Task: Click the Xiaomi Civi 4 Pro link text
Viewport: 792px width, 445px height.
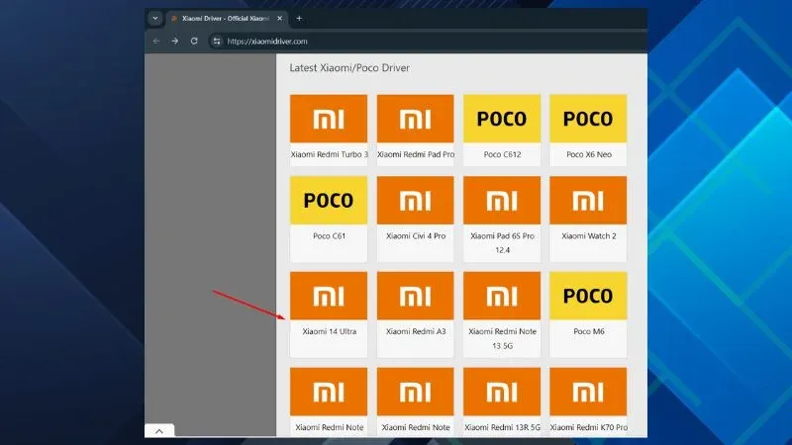Action: click(416, 235)
